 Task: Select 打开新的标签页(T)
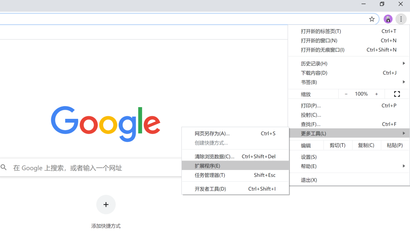349,31
